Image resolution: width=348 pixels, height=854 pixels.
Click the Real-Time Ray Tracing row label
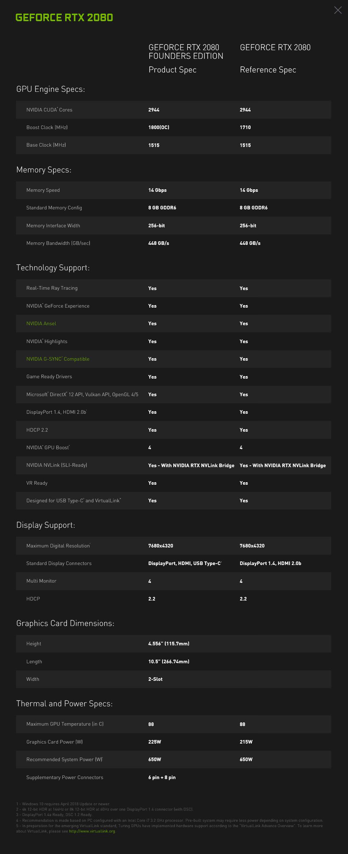[x=52, y=288]
